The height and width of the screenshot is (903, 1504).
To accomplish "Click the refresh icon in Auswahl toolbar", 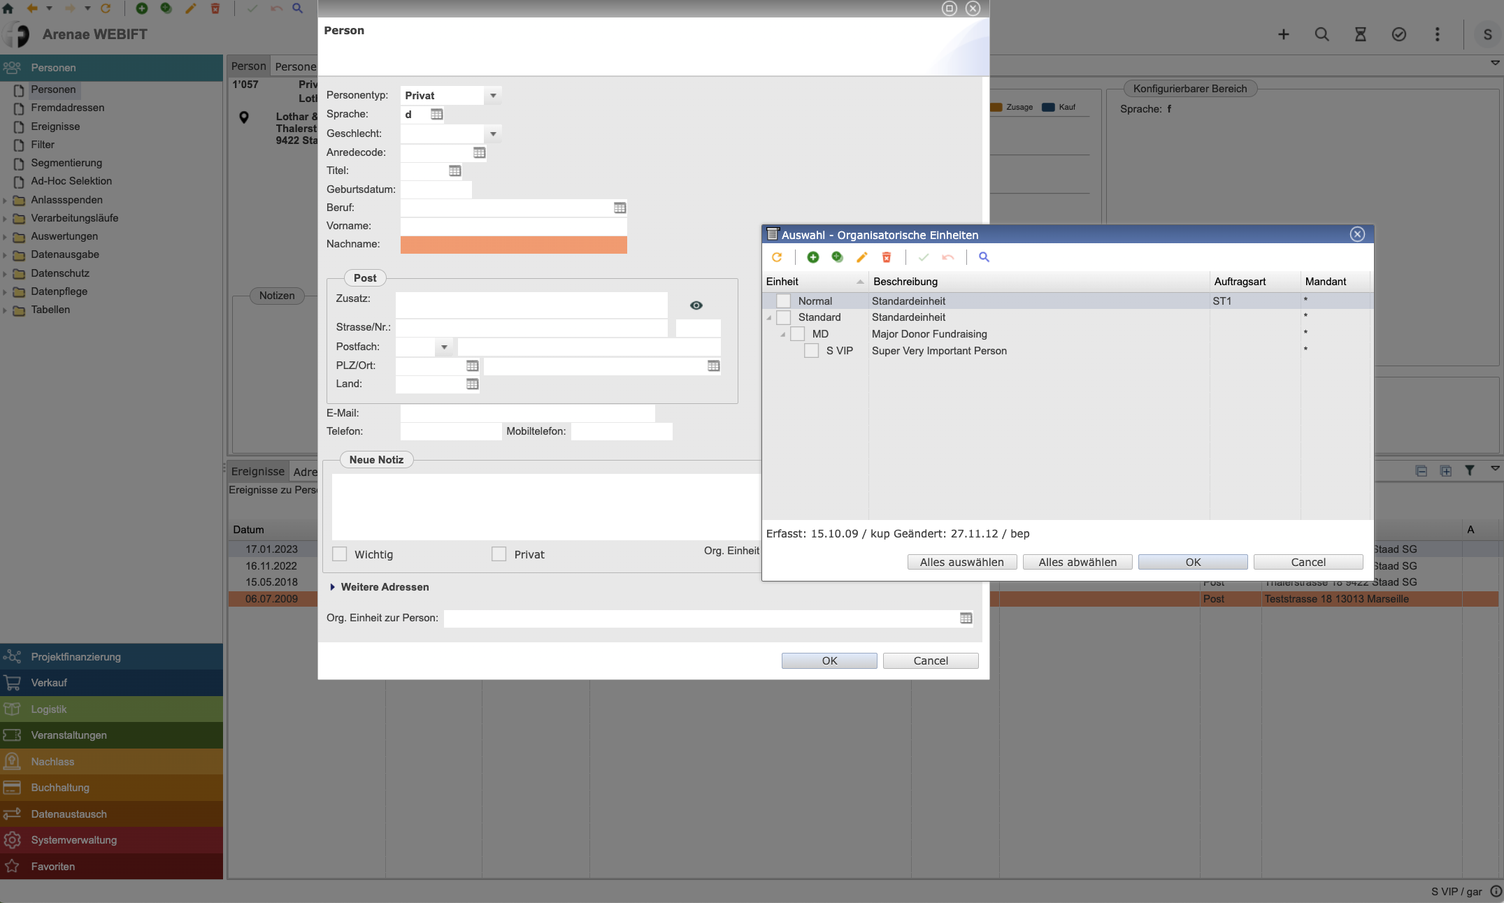I will point(777,257).
